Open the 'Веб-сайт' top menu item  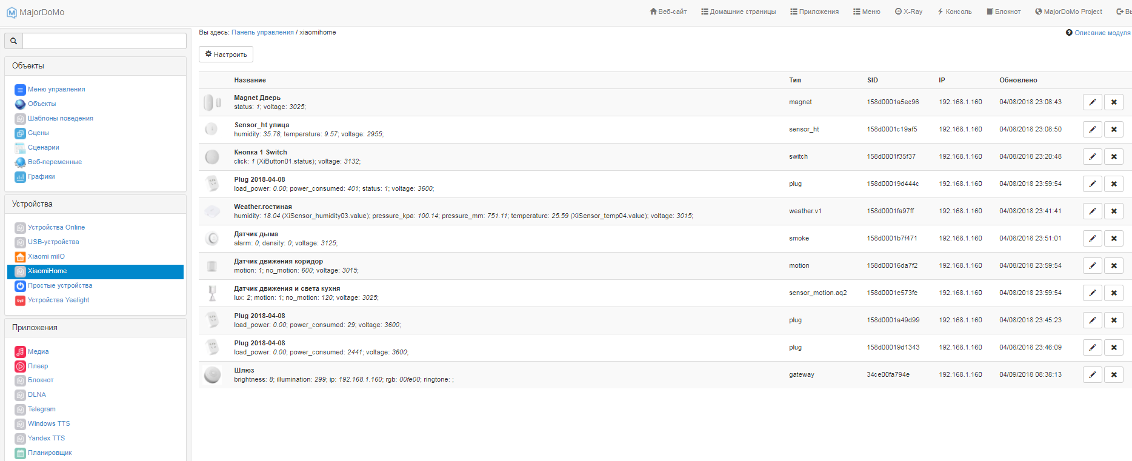coord(668,12)
